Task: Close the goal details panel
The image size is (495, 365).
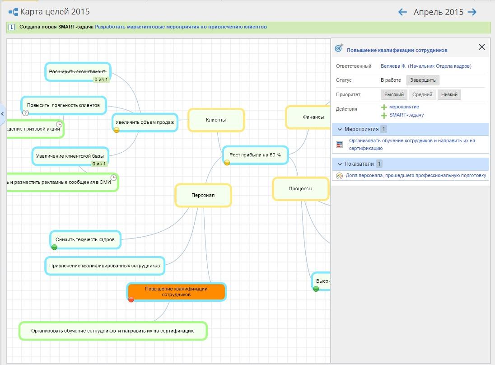Action: click(481, 47)
